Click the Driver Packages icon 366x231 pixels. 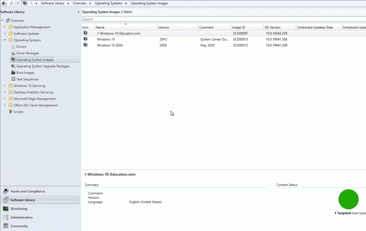point(13,53)
